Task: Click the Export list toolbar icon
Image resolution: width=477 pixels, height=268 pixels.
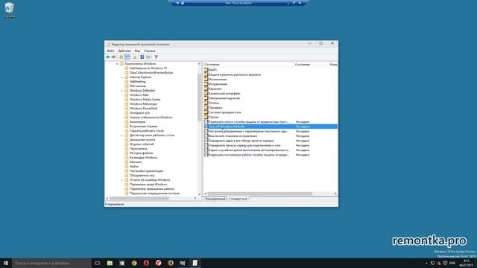Action: (x=135, y=57)
